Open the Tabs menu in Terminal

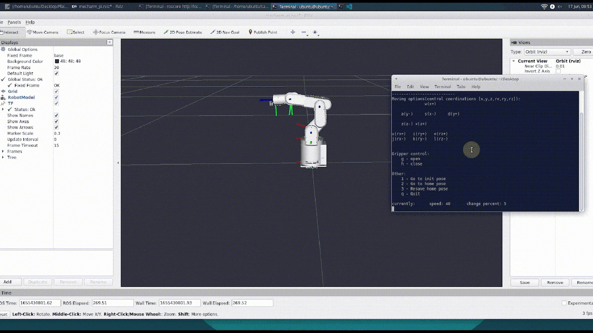(x=461, y=87)
